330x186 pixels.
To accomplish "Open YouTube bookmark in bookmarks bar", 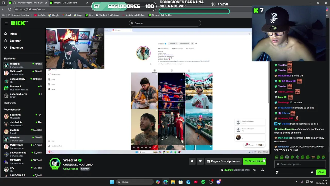I will point(40,15).
